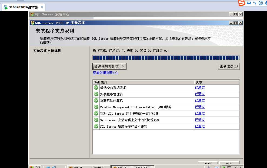Image resolution: width=267 pixels, height=168 pixels.
Task: Click the SQL Server 安装中心 title bar icon
Action: tap(32, 14)
